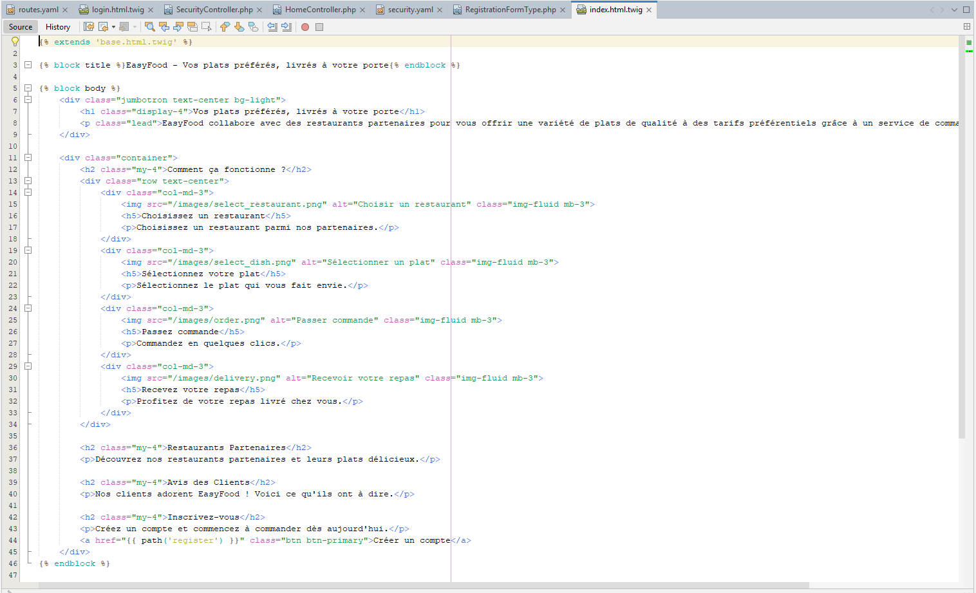
Task: Collapse container div fold on line 11
Action: pos(28,157)
